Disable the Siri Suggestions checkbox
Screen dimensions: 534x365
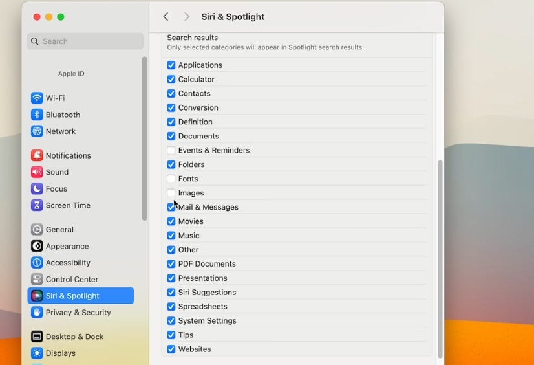coord(171,293)
